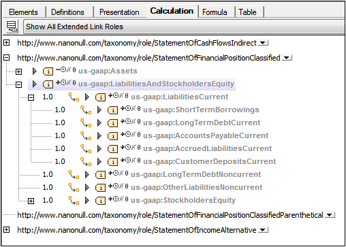346x247 pixels.
Task: Click the details triangle of LongTermDebtCurrent
Action: [99, 123]
